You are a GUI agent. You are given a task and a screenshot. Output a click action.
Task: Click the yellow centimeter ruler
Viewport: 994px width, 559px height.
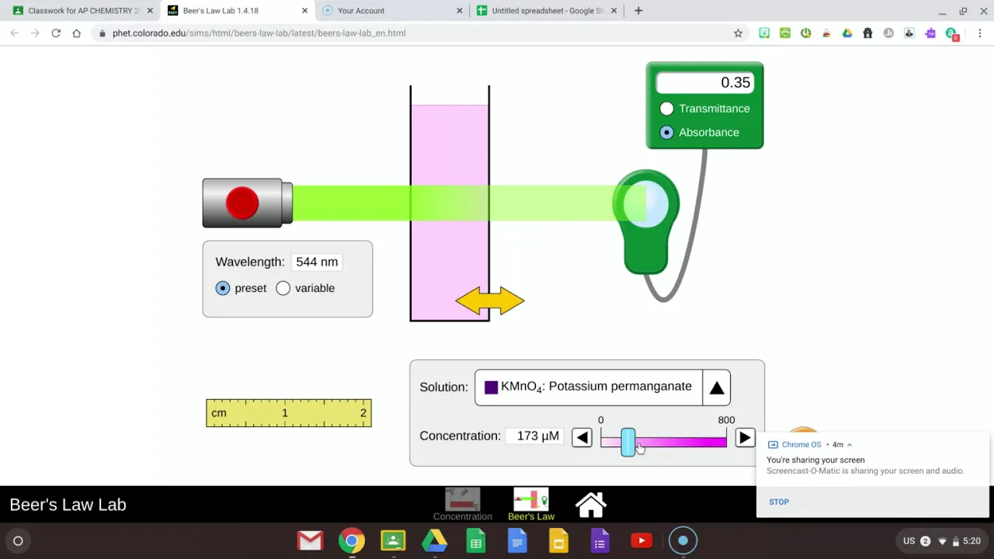[x=289, y=413]
